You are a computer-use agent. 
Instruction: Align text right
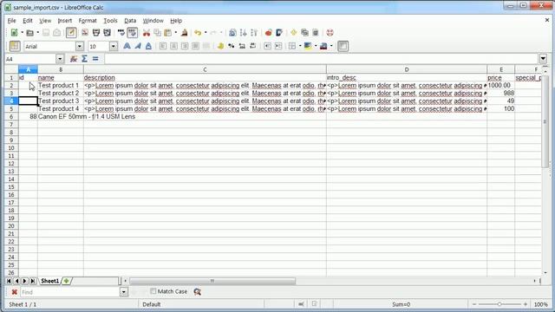coord(185,46)
